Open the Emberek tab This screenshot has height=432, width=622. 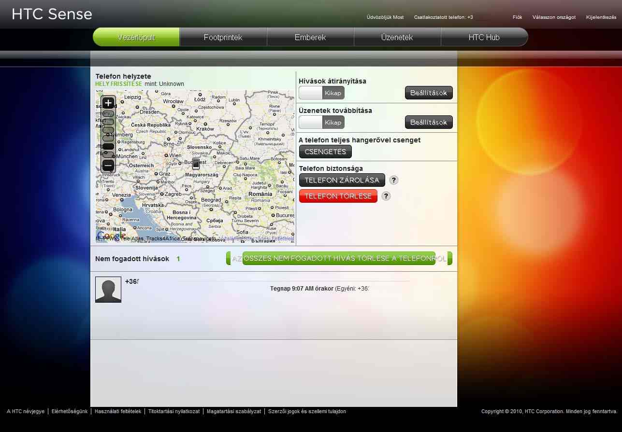click(x=310, y=37)
